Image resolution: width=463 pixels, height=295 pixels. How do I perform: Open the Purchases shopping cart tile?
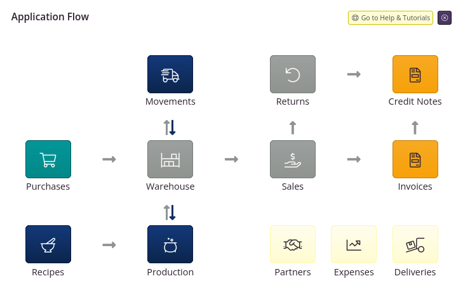48,159
